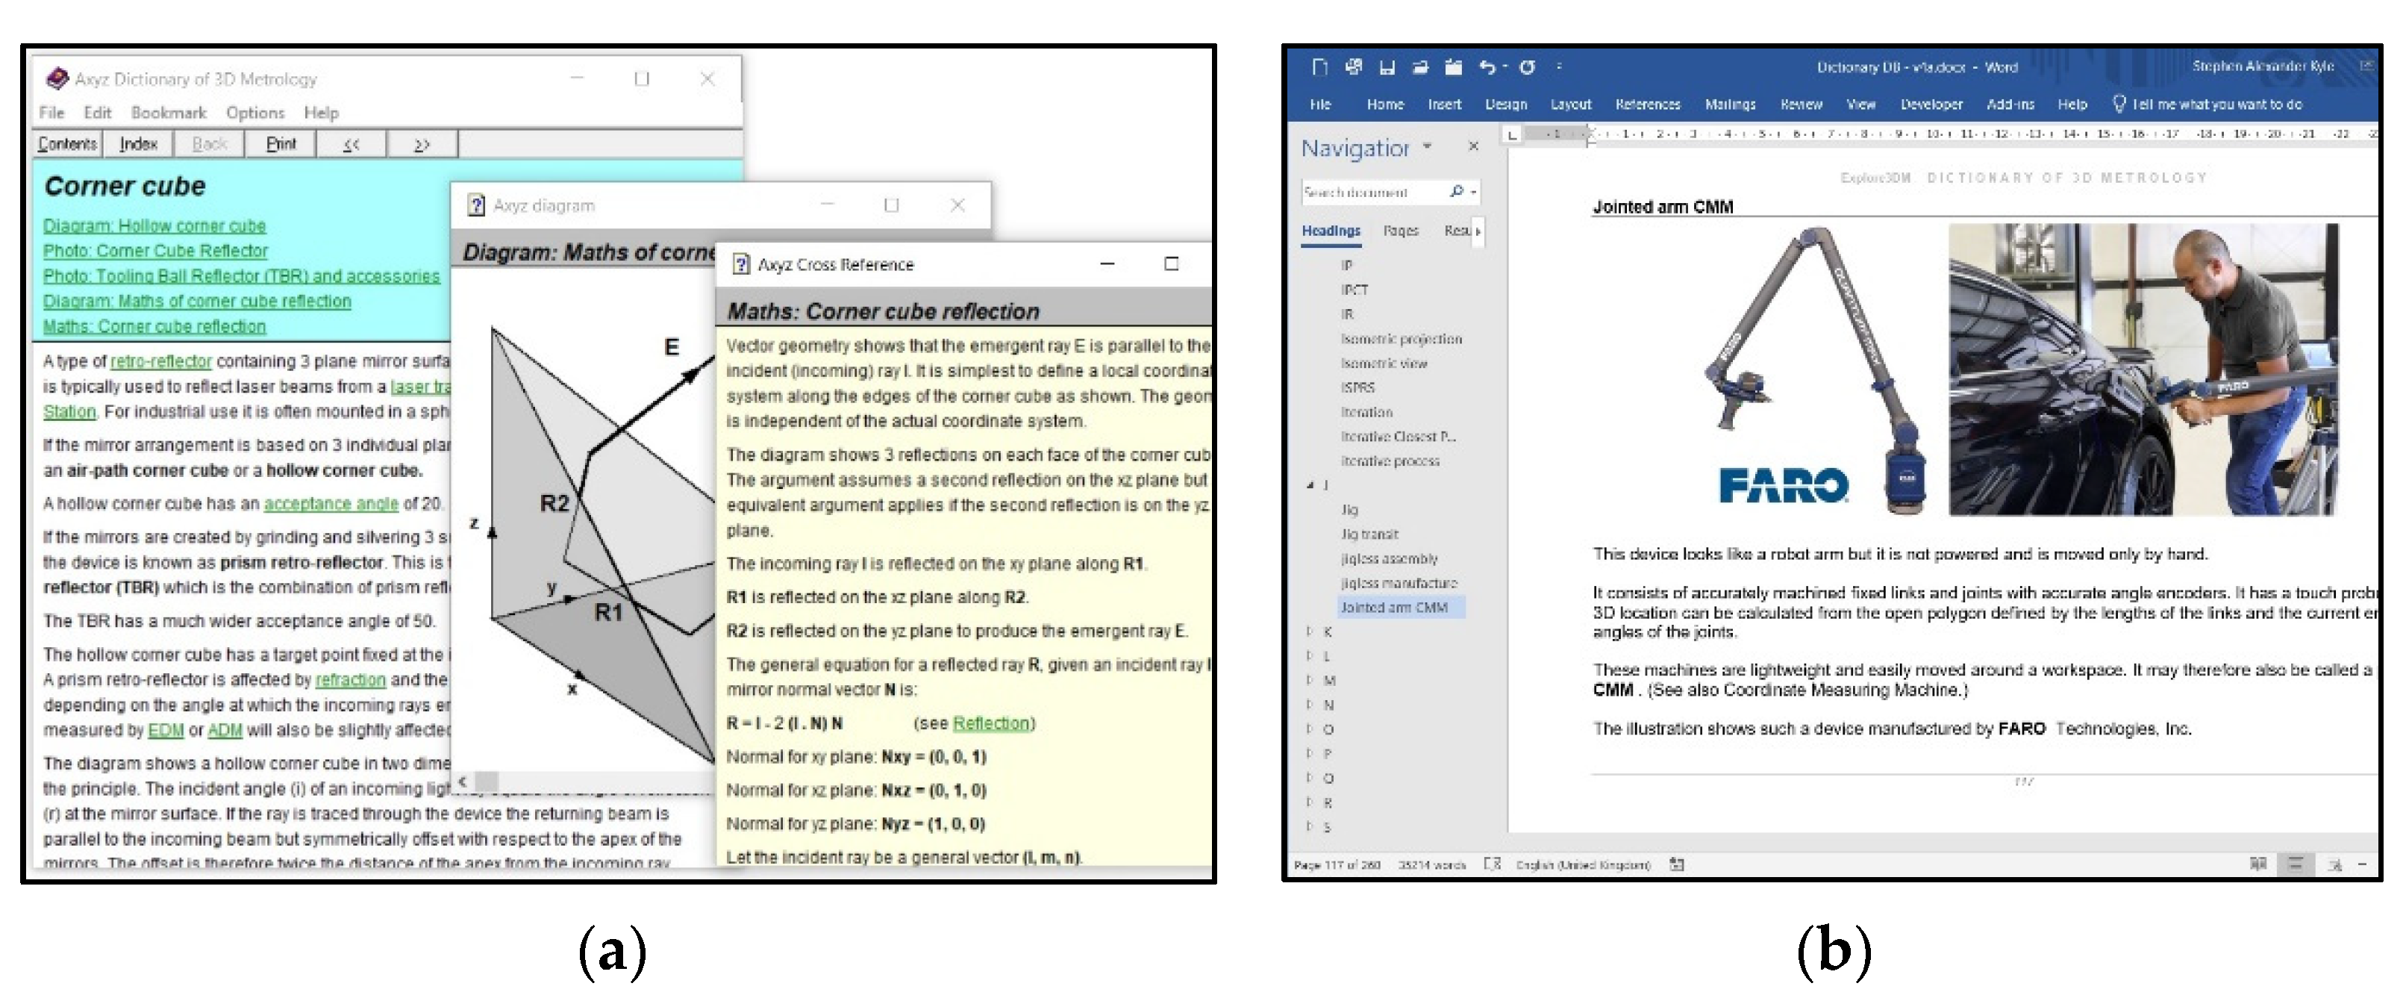Open Navigation pane options dropdown arrow

pyautogui.click(x=1426, y=147)
